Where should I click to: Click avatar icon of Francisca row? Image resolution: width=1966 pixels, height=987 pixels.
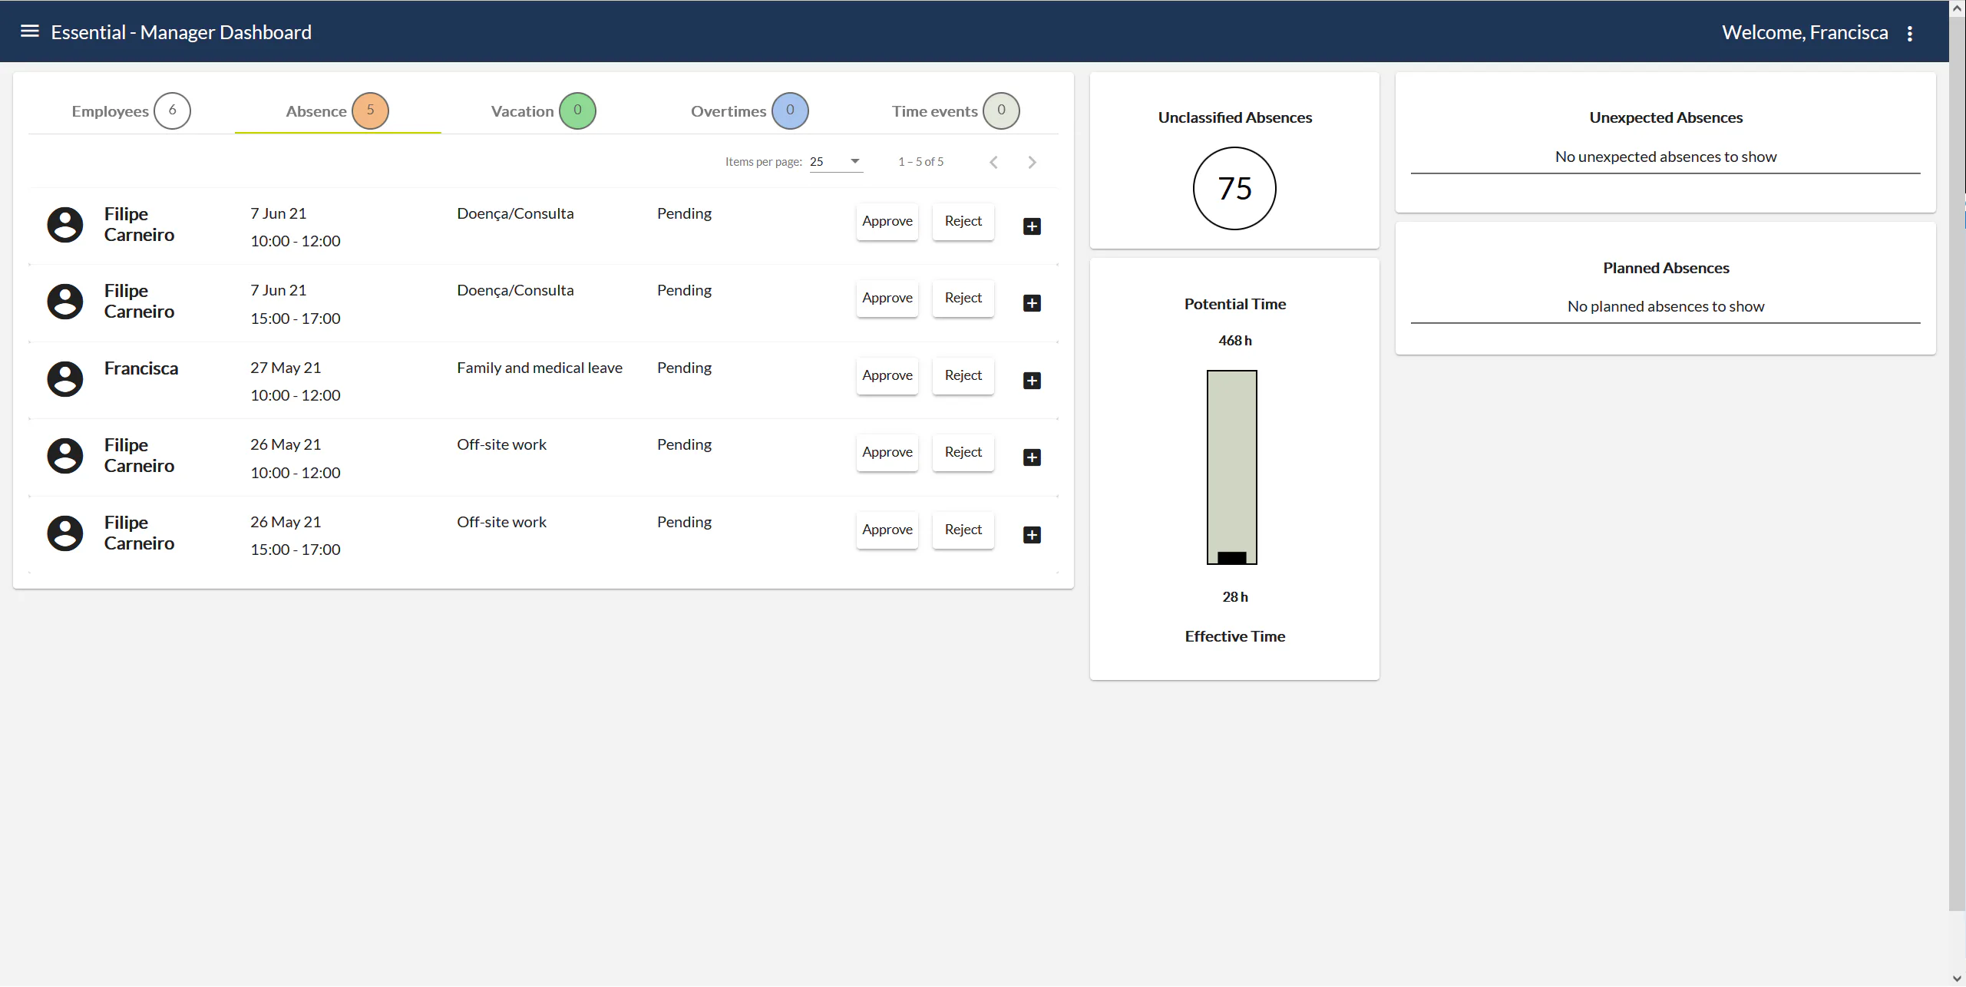coord(65,379)
